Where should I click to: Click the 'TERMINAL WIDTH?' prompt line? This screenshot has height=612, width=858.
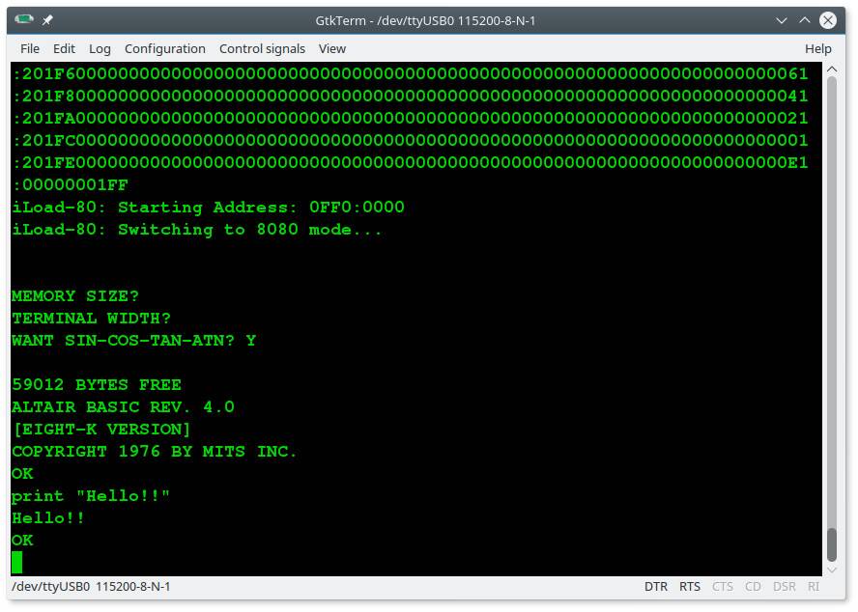[x=92, y=319]
